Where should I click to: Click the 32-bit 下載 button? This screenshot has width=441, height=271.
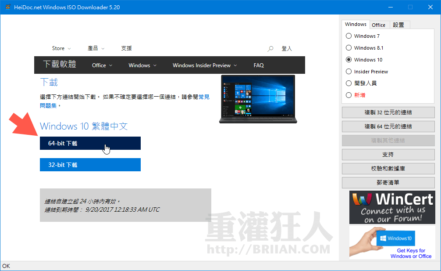(x=90, y=165)
